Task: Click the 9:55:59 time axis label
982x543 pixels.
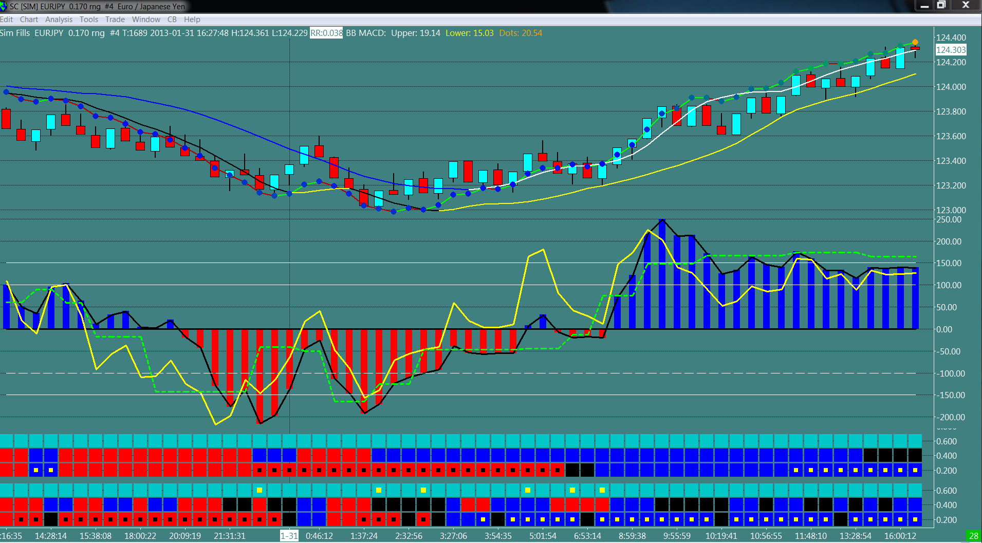Action: 677,536
